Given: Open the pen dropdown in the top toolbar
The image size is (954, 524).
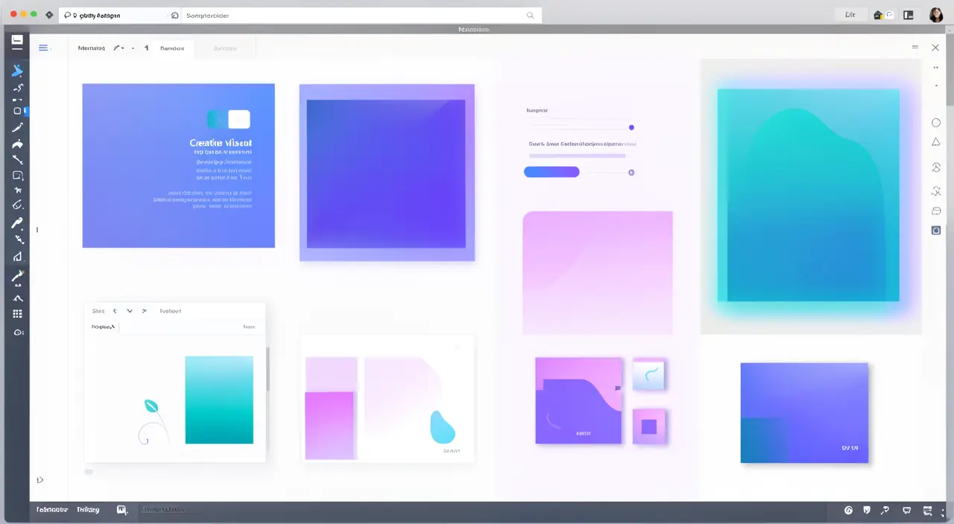Looking at the screenshot, I should (119, 48).
